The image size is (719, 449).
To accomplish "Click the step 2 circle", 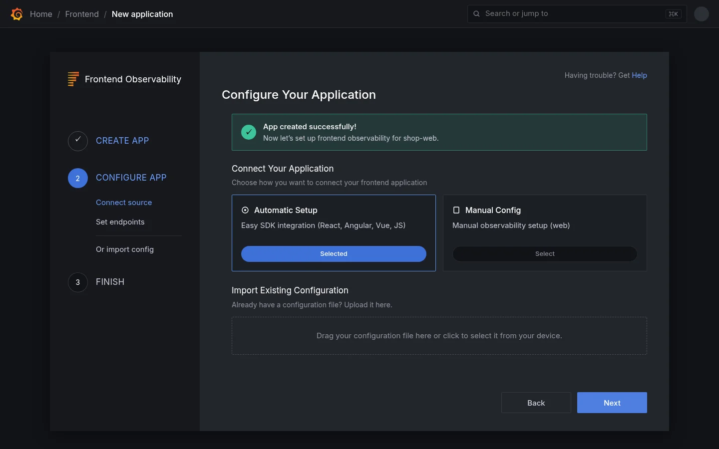I will (x=78, y=178).
